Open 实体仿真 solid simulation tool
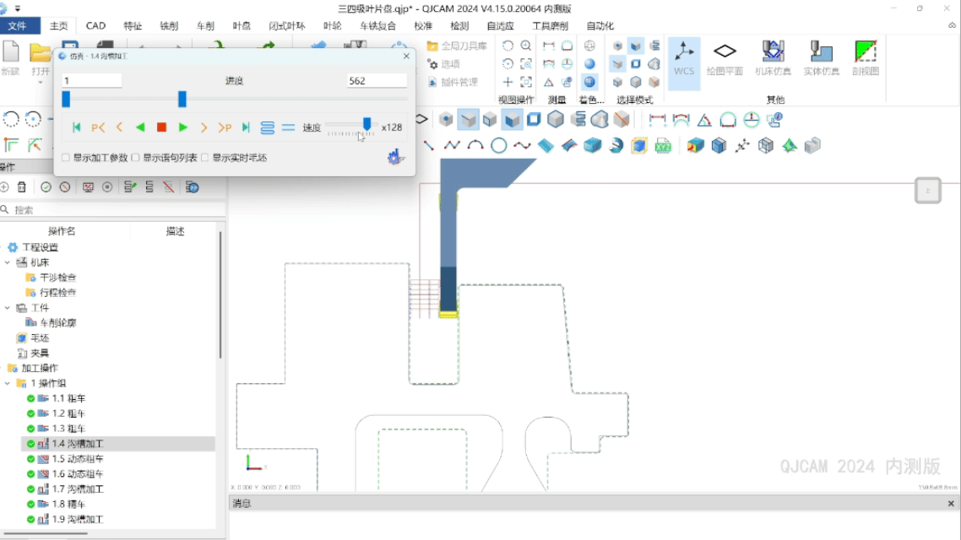961x540 pixels. pos(821,57)
